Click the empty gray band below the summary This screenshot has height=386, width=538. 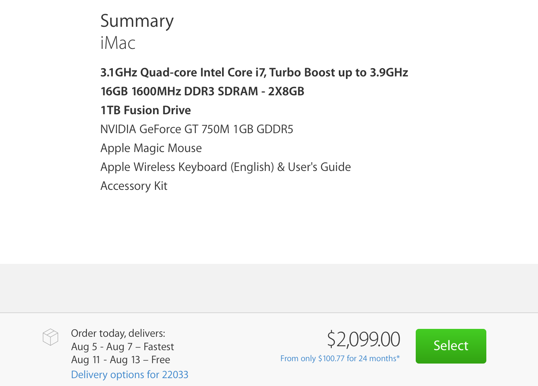pyautogui.click(x=269, y=288)
